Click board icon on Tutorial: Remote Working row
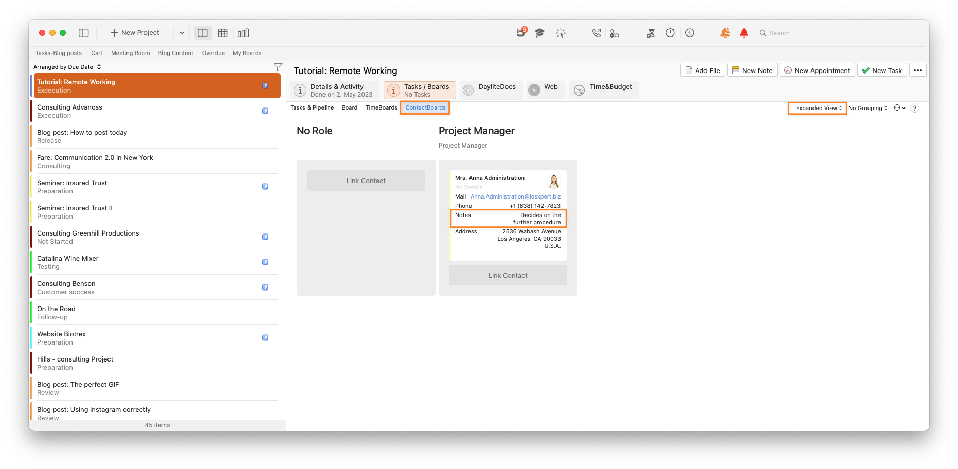 pos(265,85)
